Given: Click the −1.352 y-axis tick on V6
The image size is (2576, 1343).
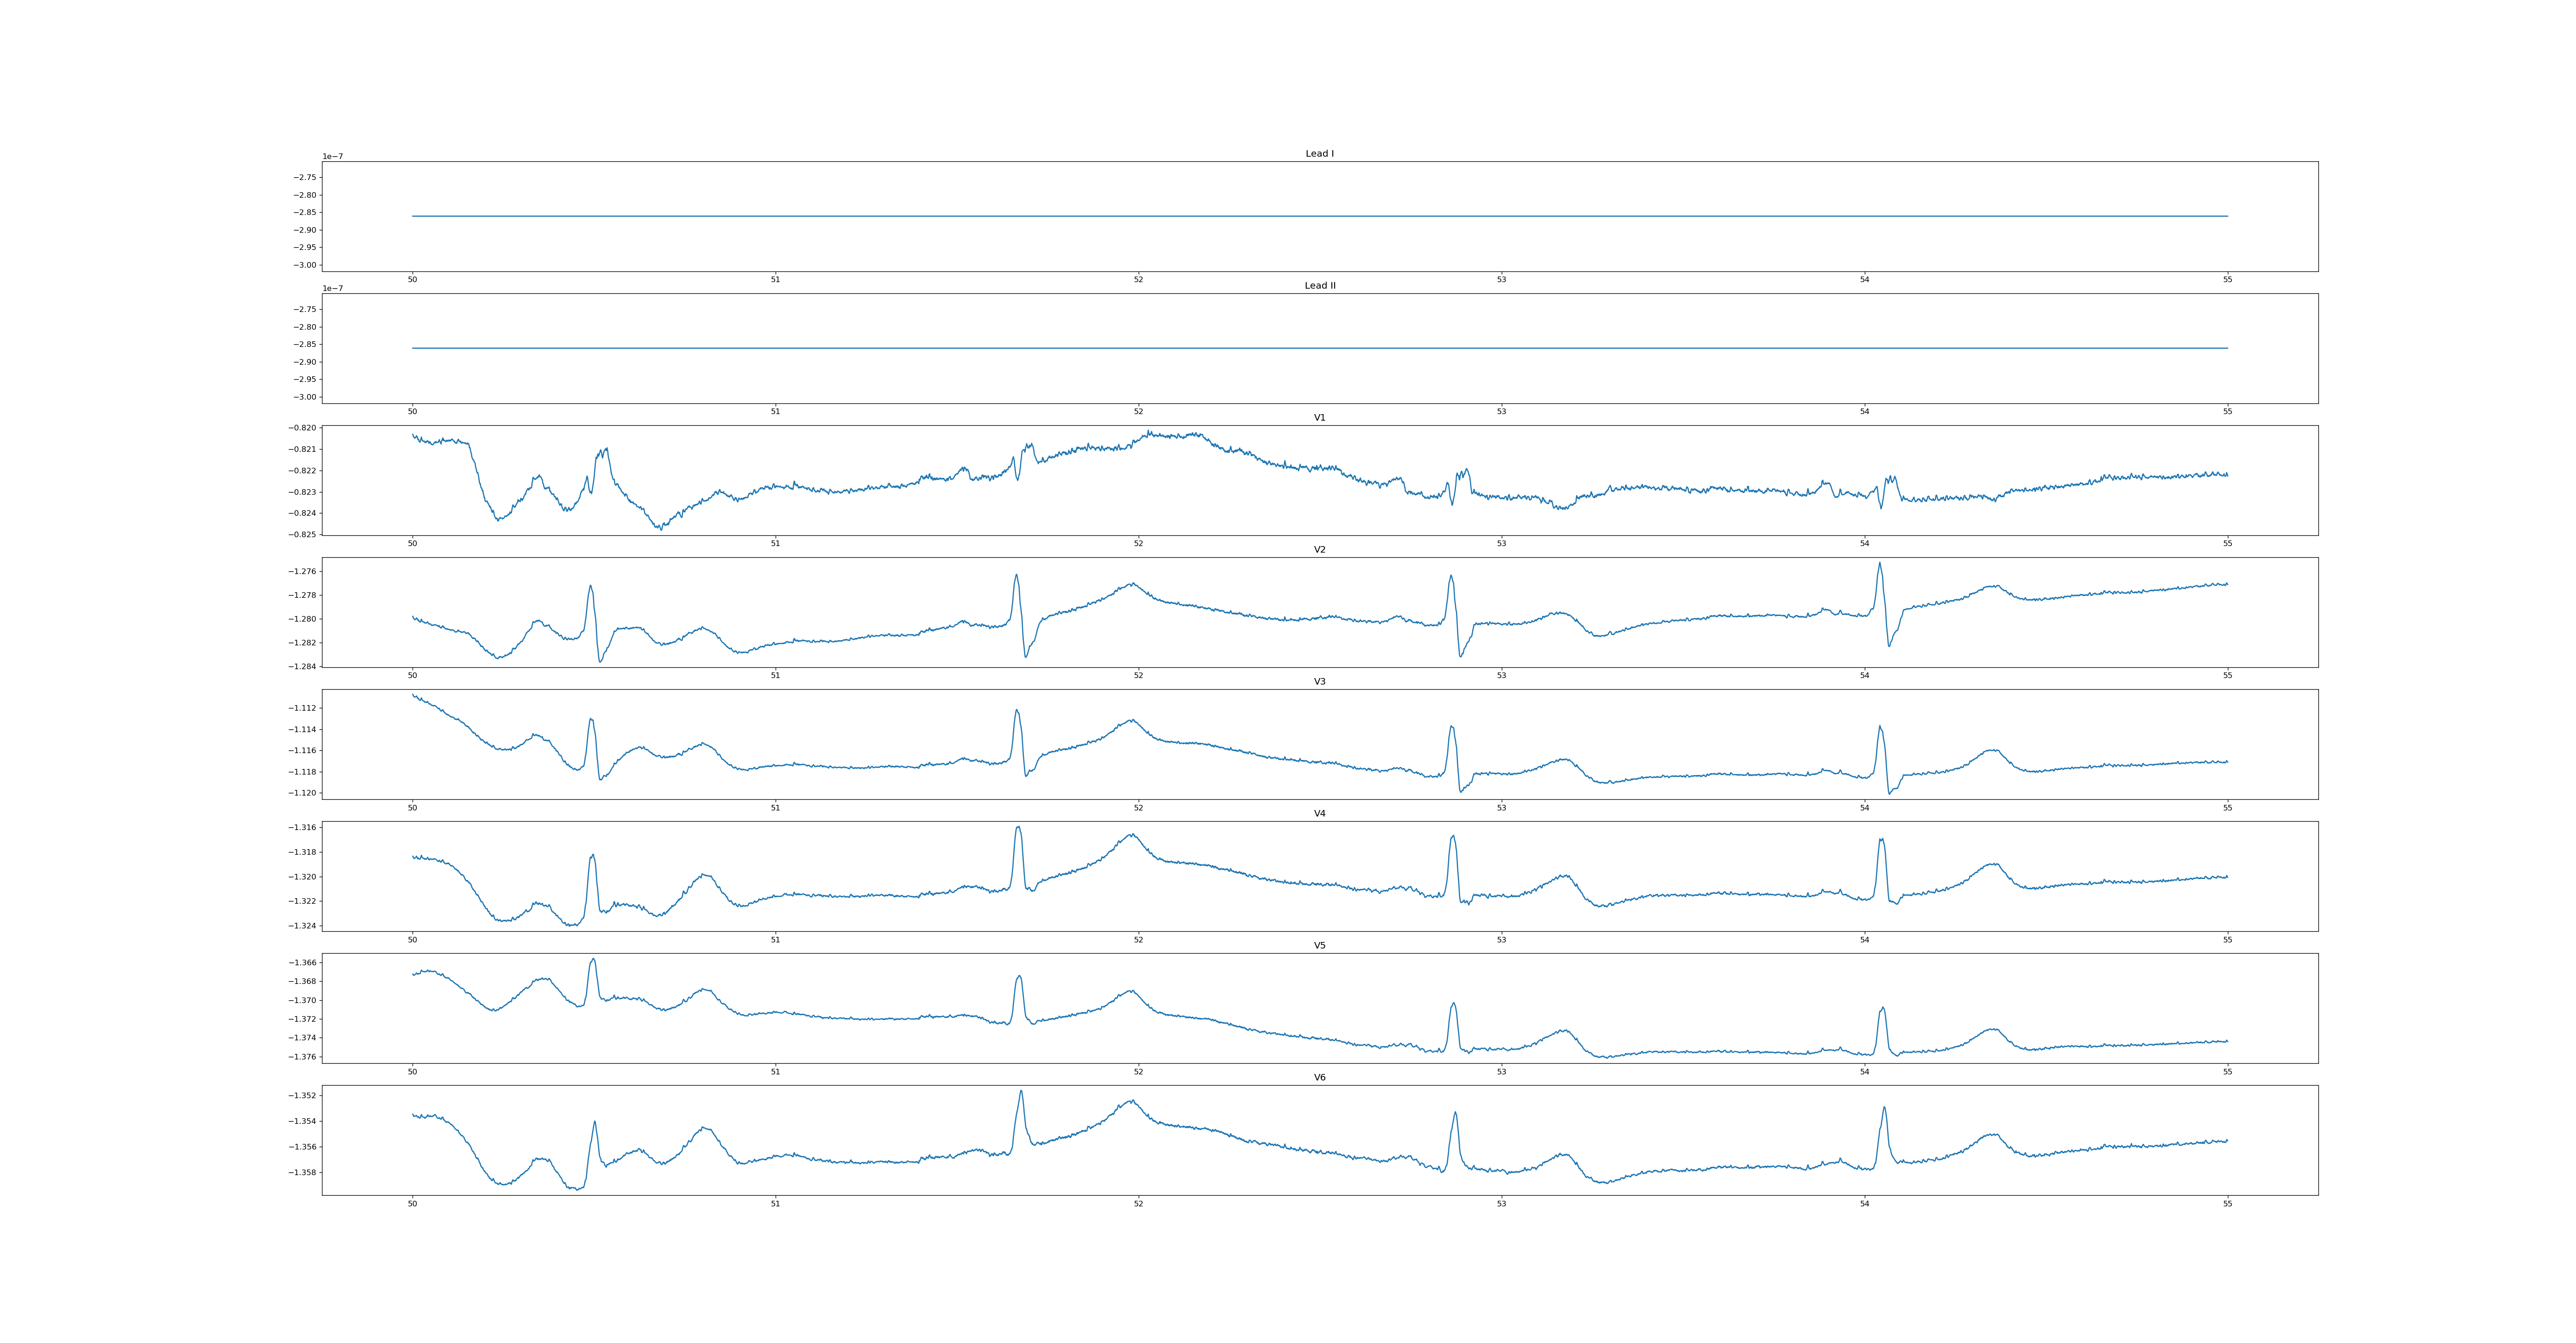Looking at the screenshot, I should tap(302, 1096).
